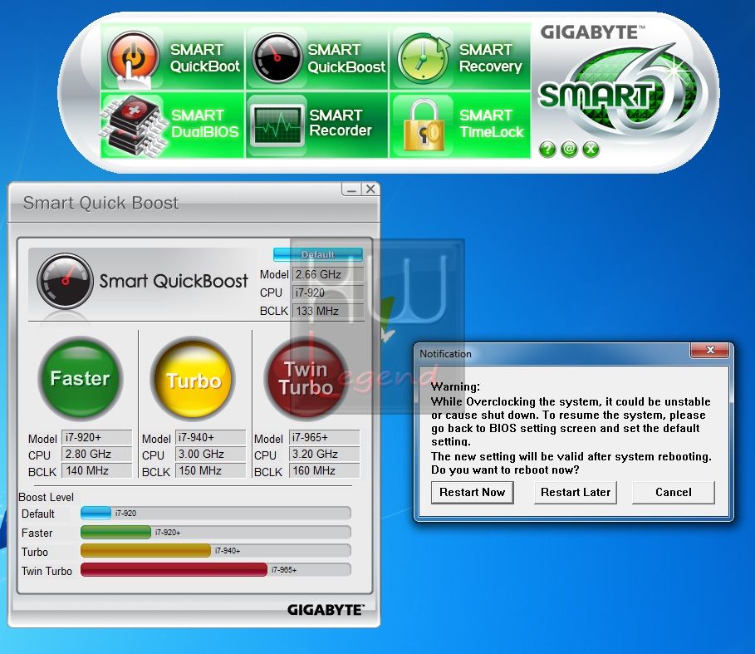
Task: Click the Twin Turbo BCLK field showing 160 MHz
Action: coord(325,470)
